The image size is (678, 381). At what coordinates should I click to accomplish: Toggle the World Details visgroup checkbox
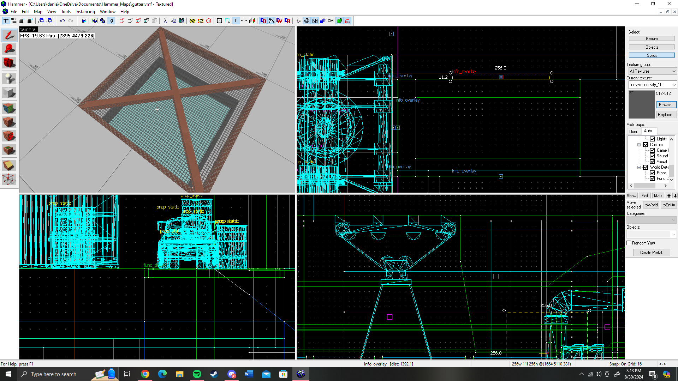pos(646,167)
